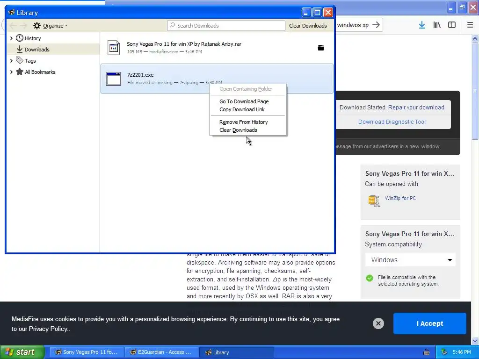
Task: Maximize the Library window
Action: 317,13
